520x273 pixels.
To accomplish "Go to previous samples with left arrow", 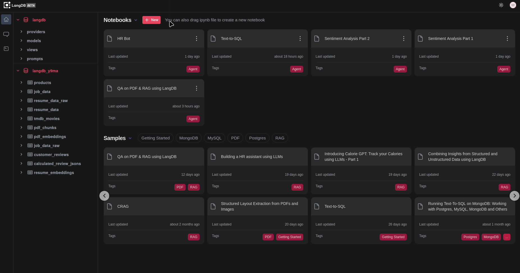I will pos(104,196).
